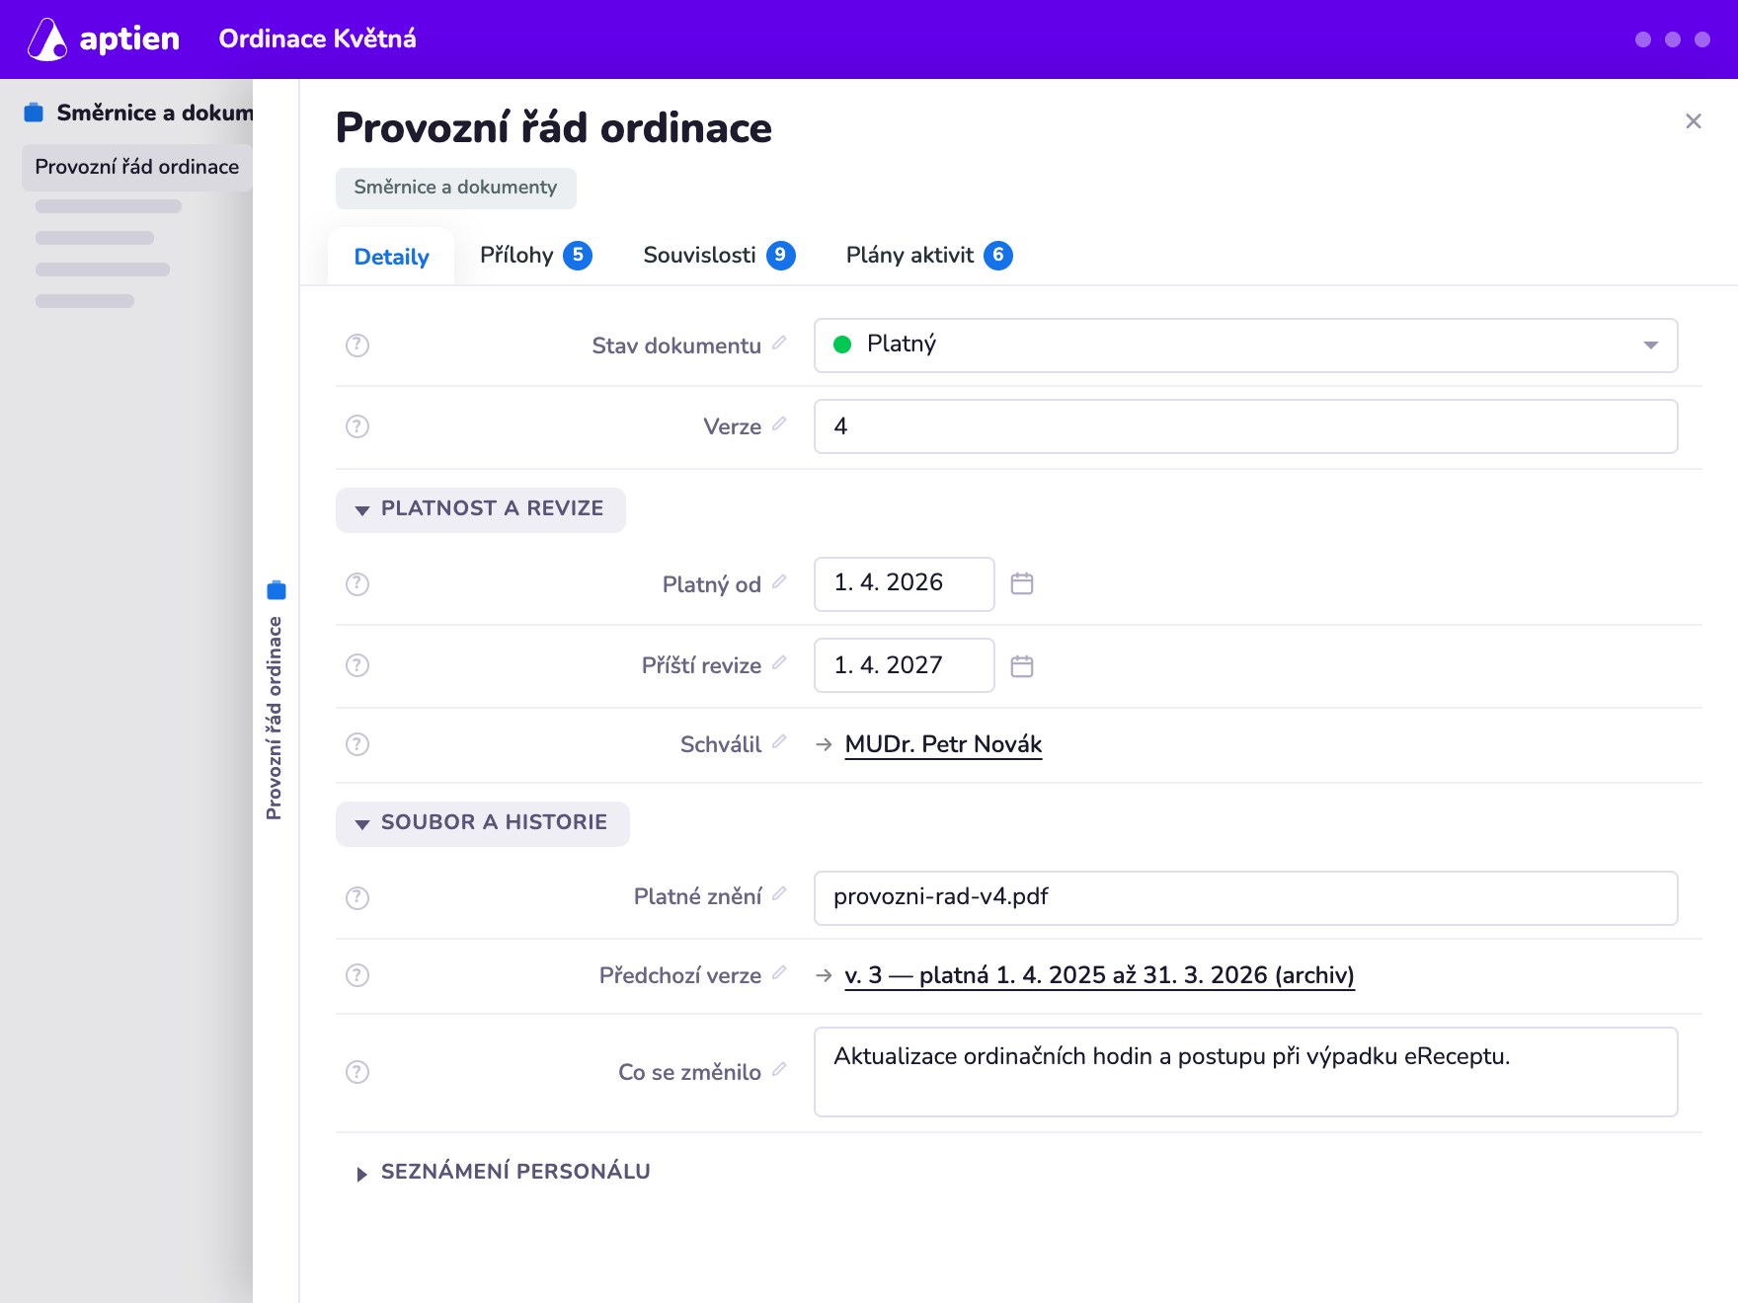Open the MUDr. Petr Novák link
Viewport: 1738px width, 1303px height.
tap(943, 744)
